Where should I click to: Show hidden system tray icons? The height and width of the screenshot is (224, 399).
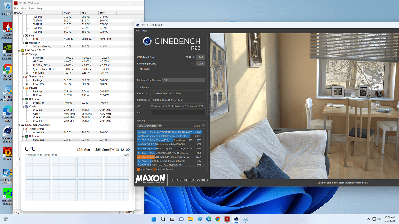368,219
